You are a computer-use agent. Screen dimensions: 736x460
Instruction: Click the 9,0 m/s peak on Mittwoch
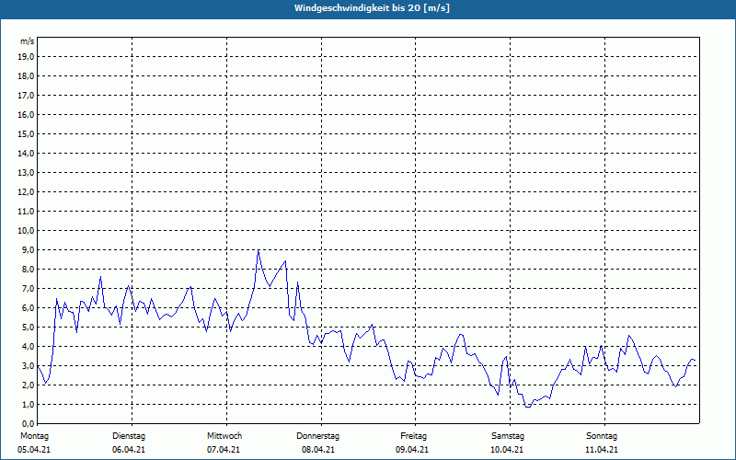[259, 250]
